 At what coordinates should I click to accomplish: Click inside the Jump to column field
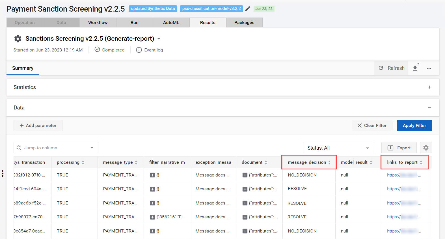tap(56, 148)
